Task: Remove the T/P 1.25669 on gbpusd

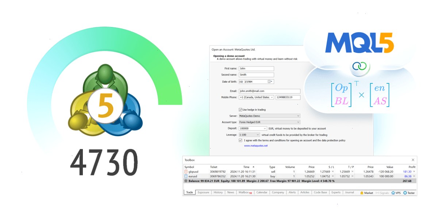Action: [352, 171]
